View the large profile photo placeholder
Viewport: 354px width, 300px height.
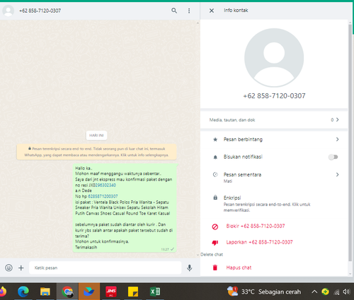(x=274, y=58)
